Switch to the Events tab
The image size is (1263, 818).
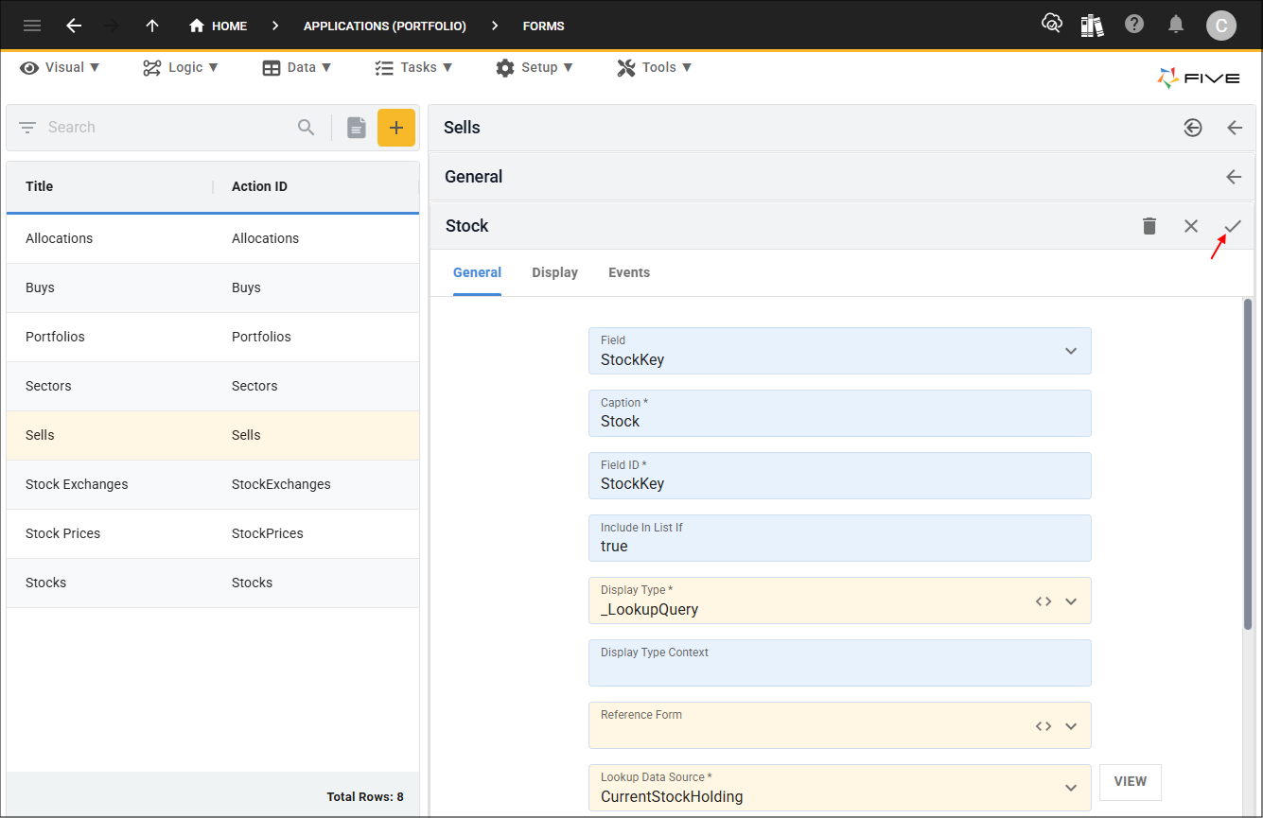628,272
